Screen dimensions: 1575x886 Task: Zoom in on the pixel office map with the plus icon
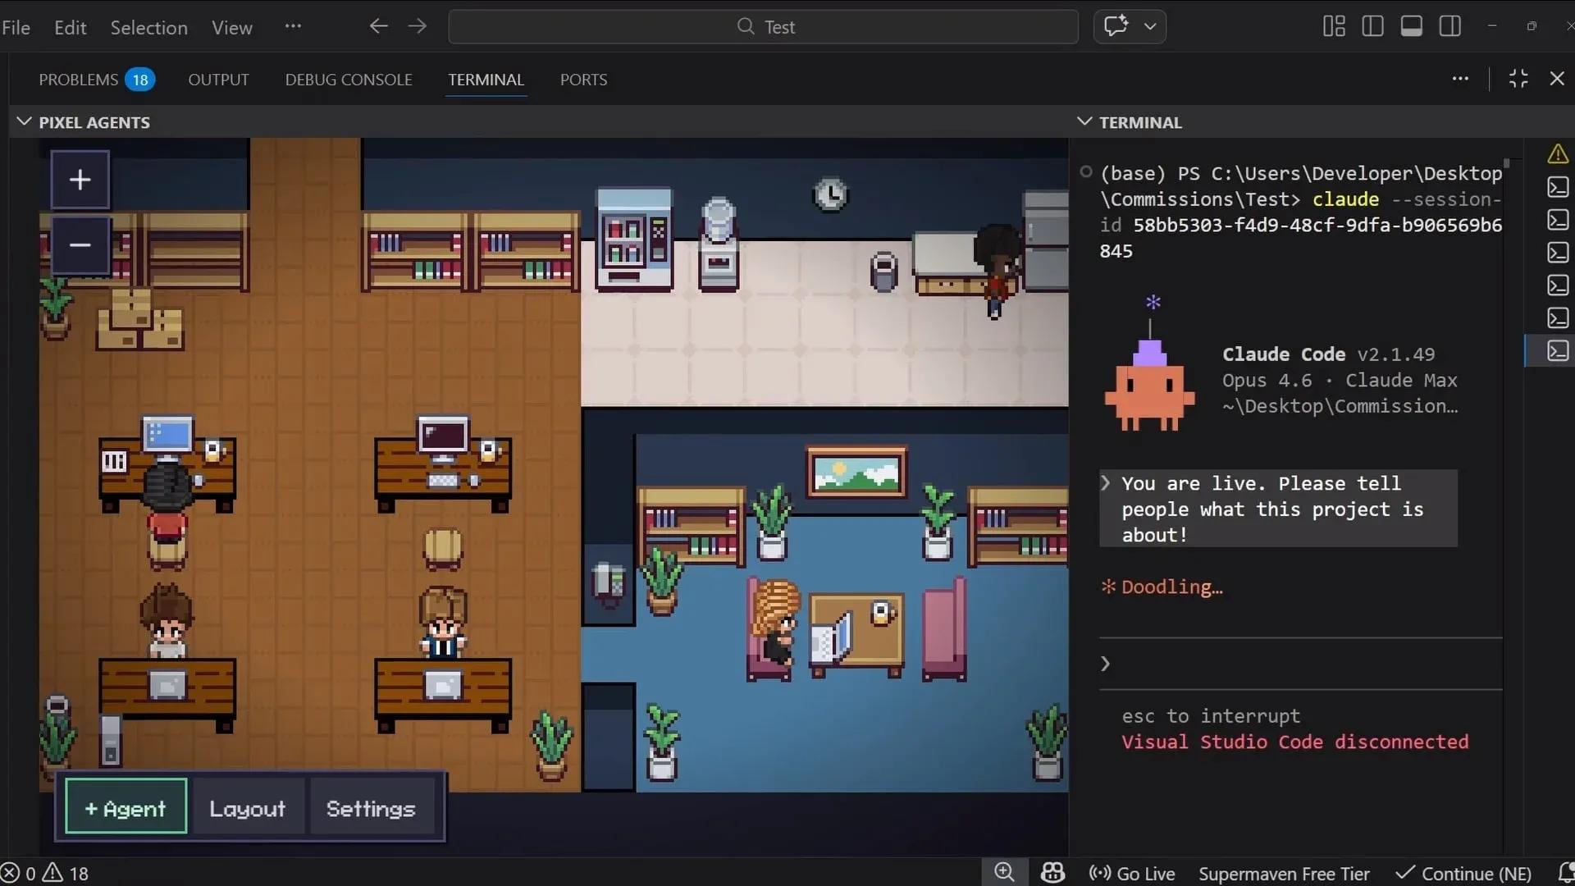coord(80,179)
